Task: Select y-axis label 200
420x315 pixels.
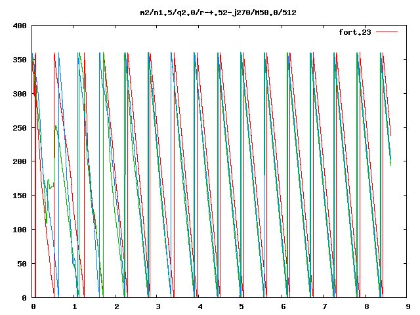Action: coord(20,161)
